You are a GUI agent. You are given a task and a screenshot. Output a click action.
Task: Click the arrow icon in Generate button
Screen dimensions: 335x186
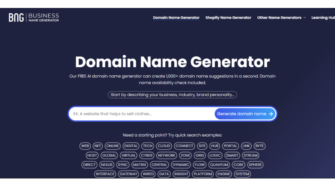[x=271, y=114]
